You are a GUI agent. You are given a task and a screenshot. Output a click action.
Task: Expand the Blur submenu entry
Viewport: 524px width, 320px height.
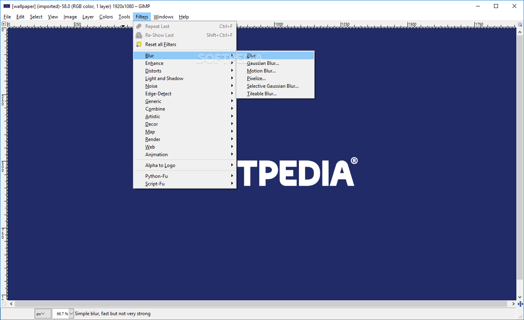[x=185, y=56]
